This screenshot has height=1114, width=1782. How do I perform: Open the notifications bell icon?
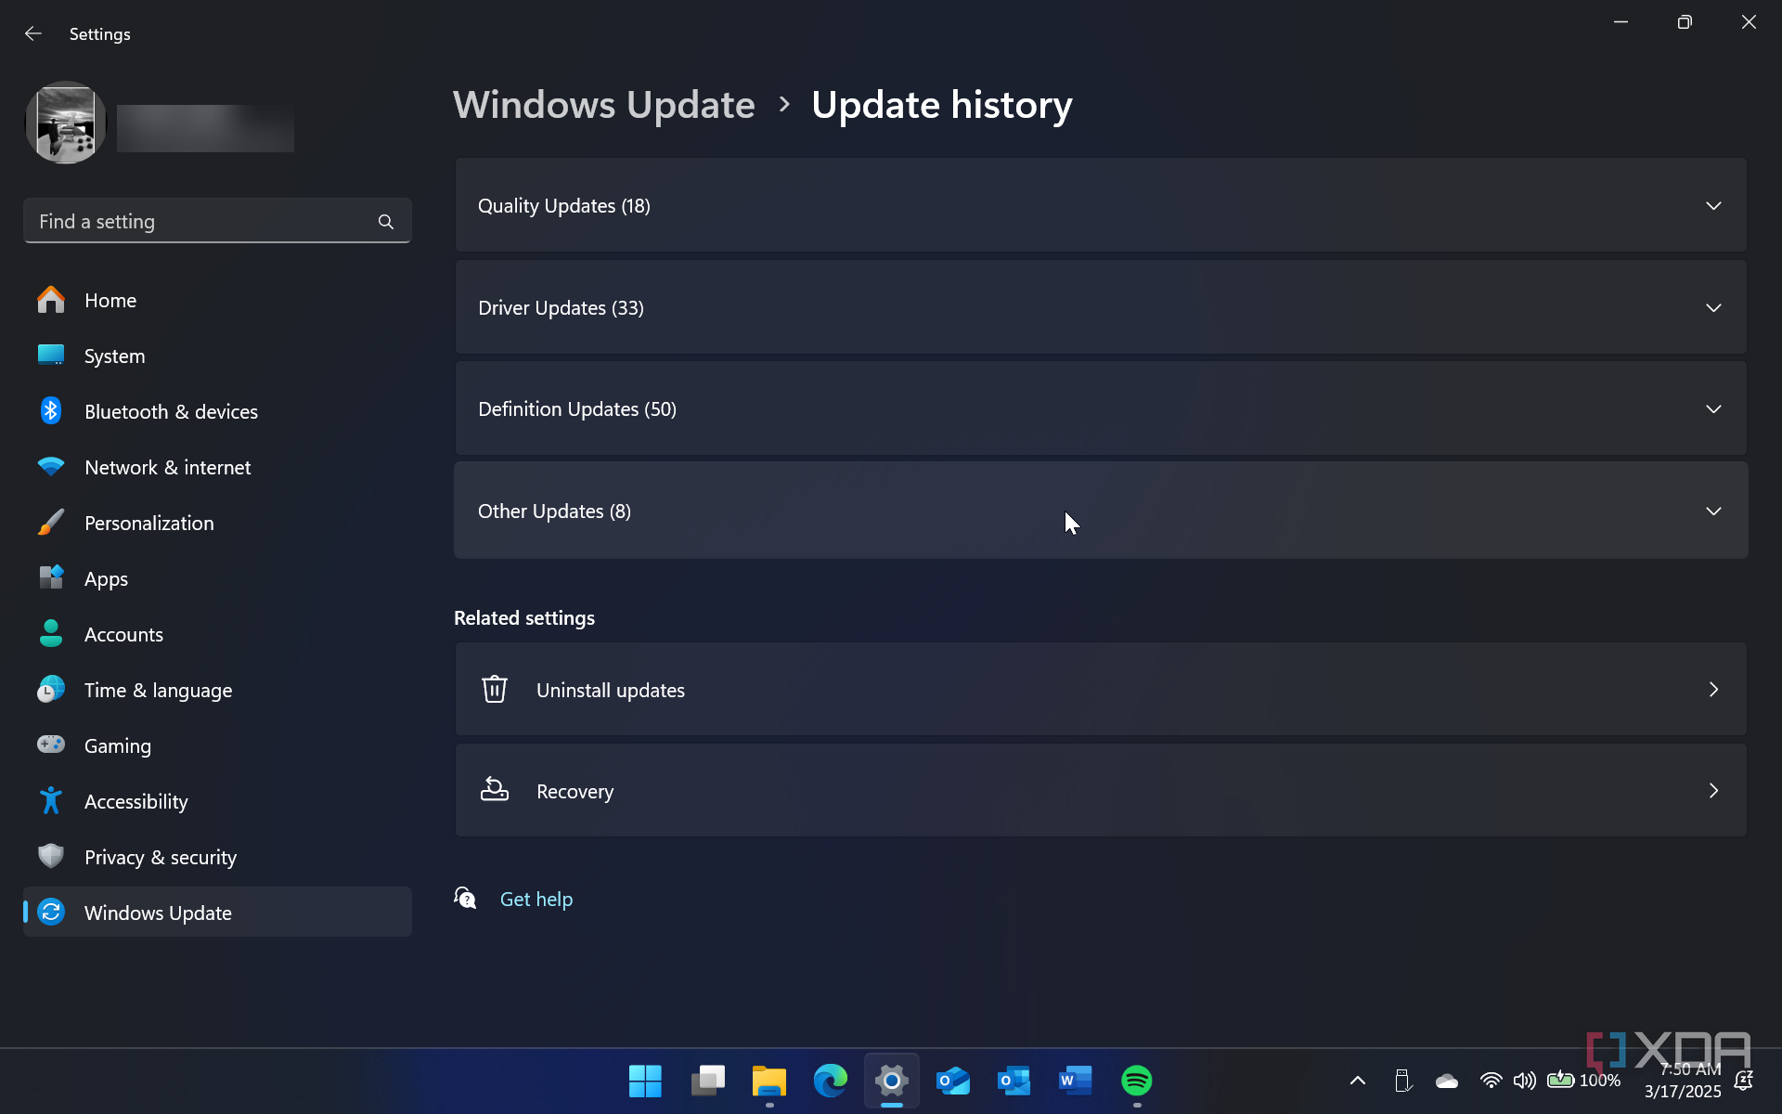tap(1744, 1081)
